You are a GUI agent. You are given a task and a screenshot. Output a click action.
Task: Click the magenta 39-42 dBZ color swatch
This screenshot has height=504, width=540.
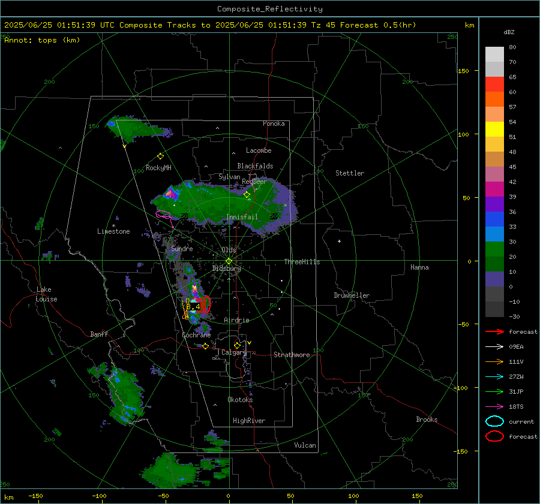pyautogui.click(x=494, y=189)
